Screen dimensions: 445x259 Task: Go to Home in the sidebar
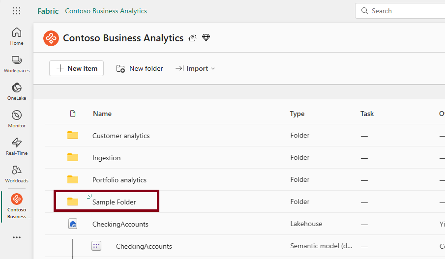[x=17, y=36]
